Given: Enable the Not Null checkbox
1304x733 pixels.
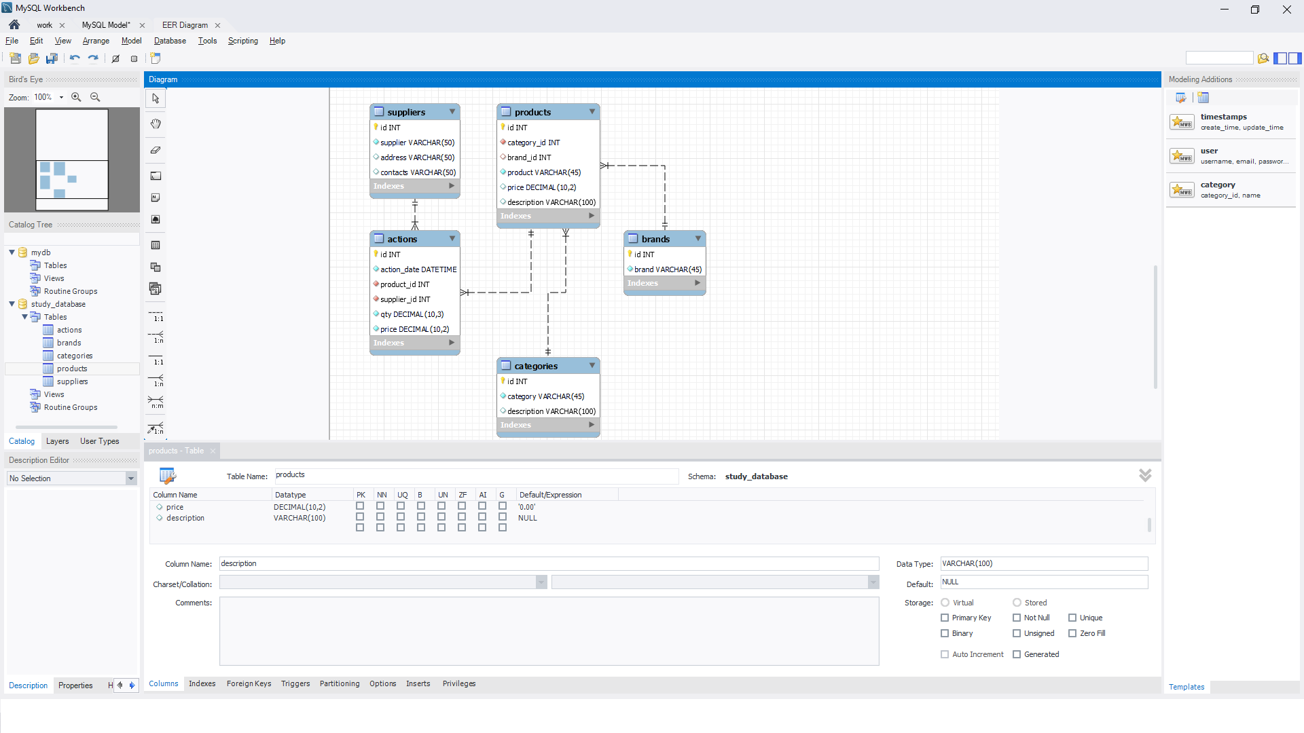Looking at the screenshot, I should tap(1017, 618).
